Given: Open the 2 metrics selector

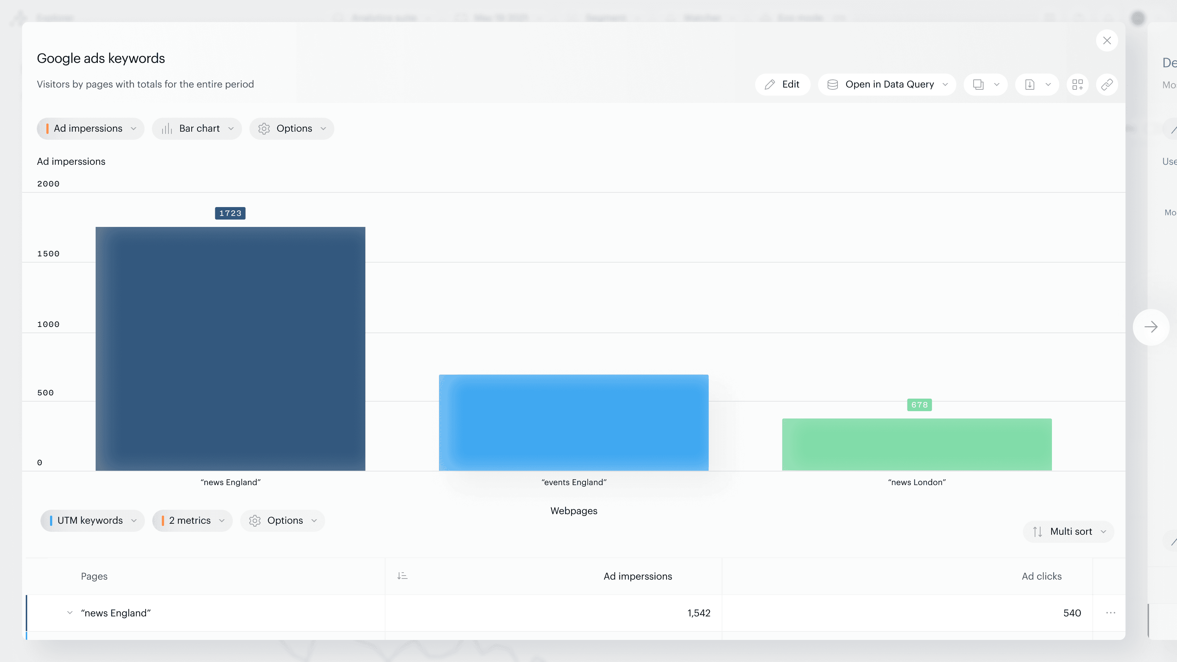Looking at the screenshot, I should pyautogui.click(x=192, y=521).
